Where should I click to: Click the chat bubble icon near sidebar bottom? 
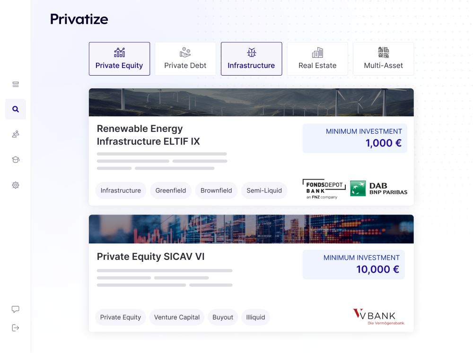point(15,309)
